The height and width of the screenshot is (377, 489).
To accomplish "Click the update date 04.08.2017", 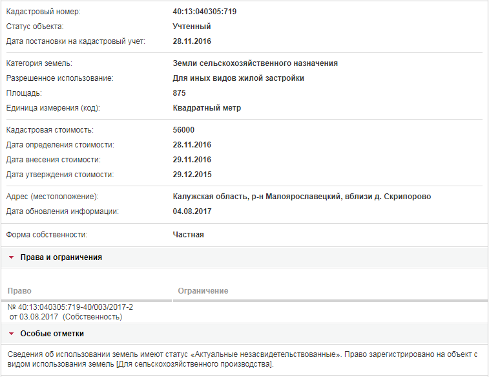I will (x=192, y=211).
